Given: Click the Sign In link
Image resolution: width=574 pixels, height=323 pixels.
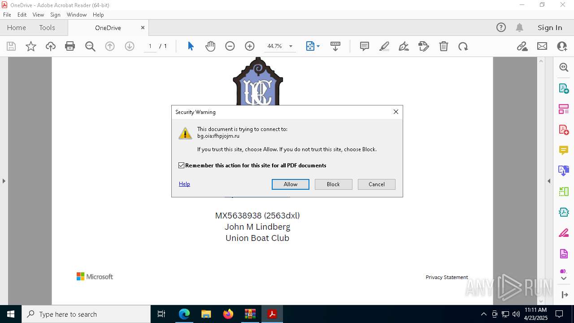Looking at the screenshot, I should click(x=550, y=27).
